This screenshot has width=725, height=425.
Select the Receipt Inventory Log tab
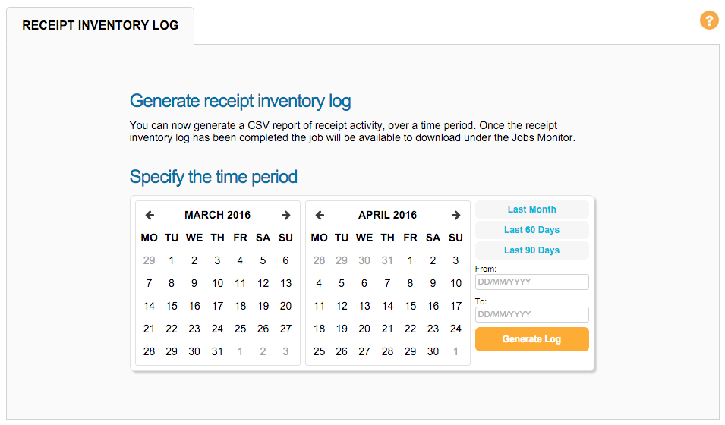[x=100, y=25]
